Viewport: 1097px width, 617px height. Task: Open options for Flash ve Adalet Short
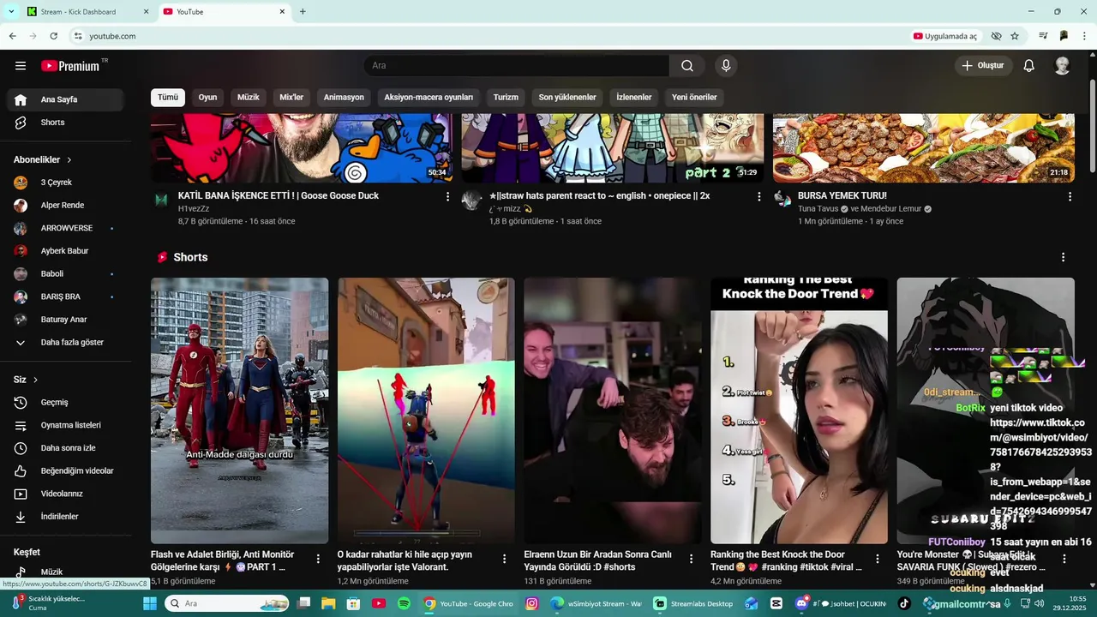(x=318, y=559)
